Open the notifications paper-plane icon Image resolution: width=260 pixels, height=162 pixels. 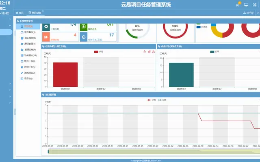point(237,5)
